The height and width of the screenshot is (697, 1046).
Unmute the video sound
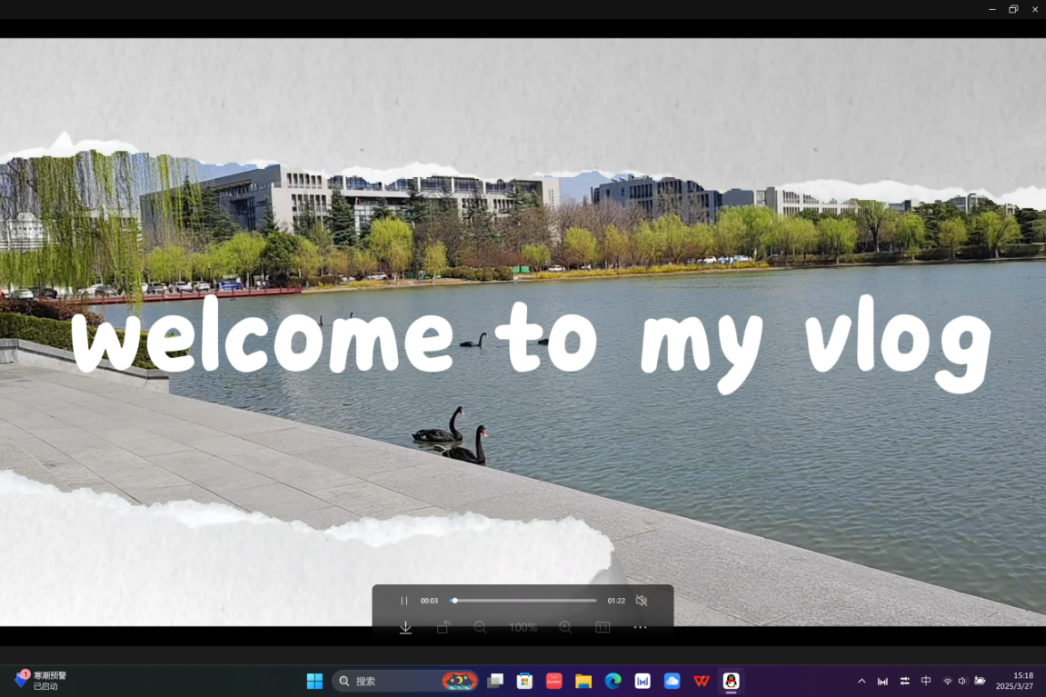641,601
